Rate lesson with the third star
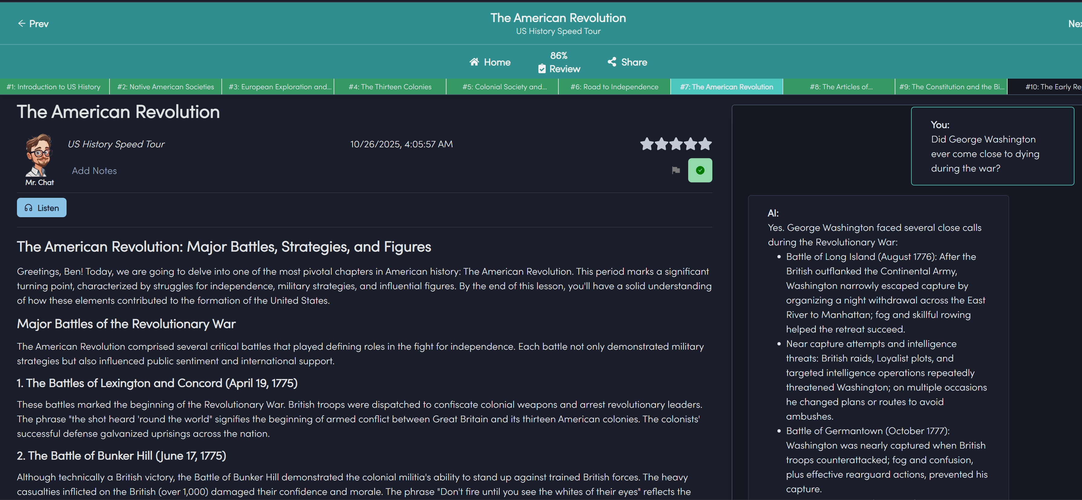 [676, 144]
